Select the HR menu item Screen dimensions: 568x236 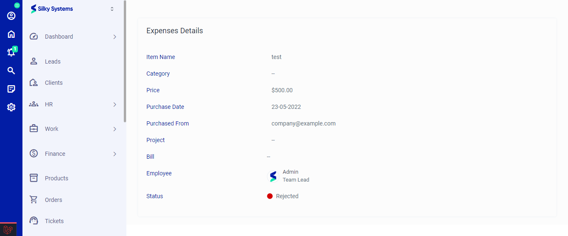pyautogui.click(x=74, y=104)
